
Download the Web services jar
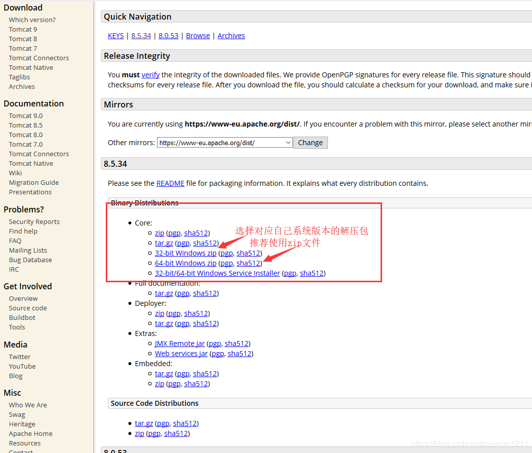click(x=181, y=354)
